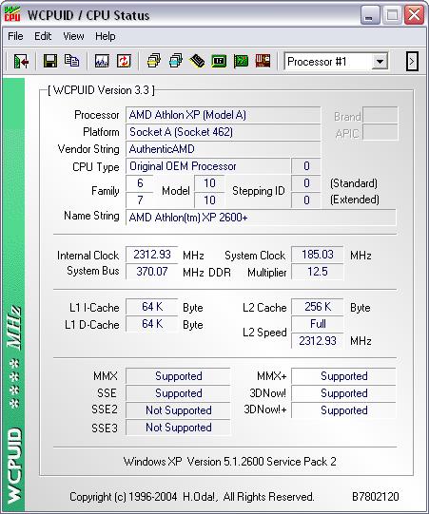The image size is (429, 514).
Task: Click the copy to clipboard icon
Action: [72, 61]
